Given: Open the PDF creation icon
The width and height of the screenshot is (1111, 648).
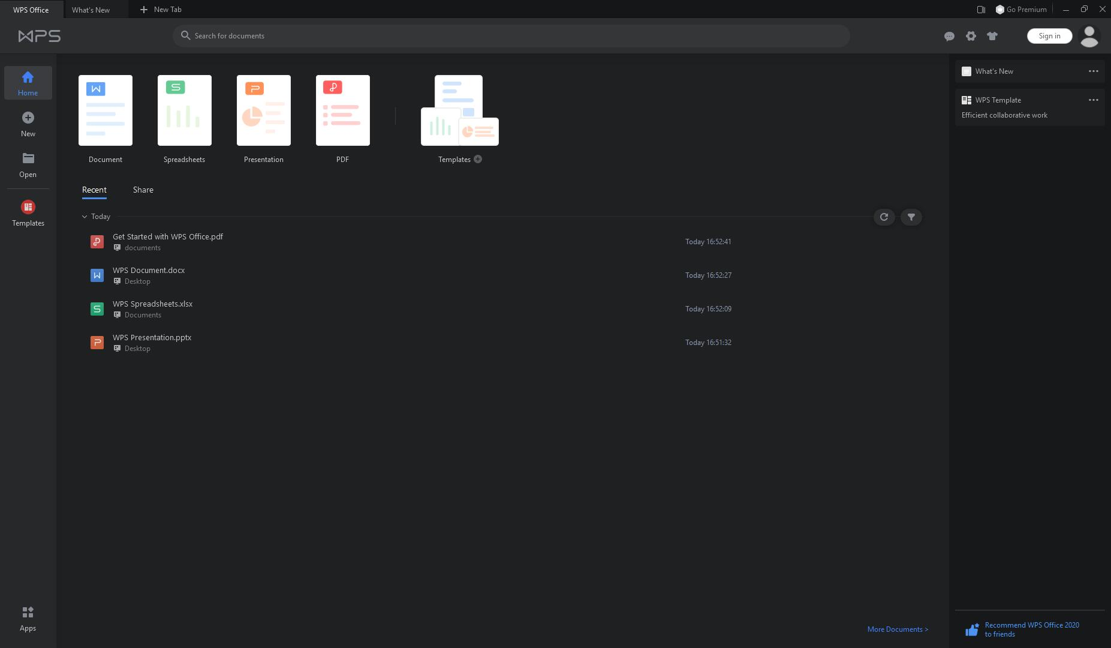Looking at the screenshot, I should pyautogui.click(x=342, y=110).
